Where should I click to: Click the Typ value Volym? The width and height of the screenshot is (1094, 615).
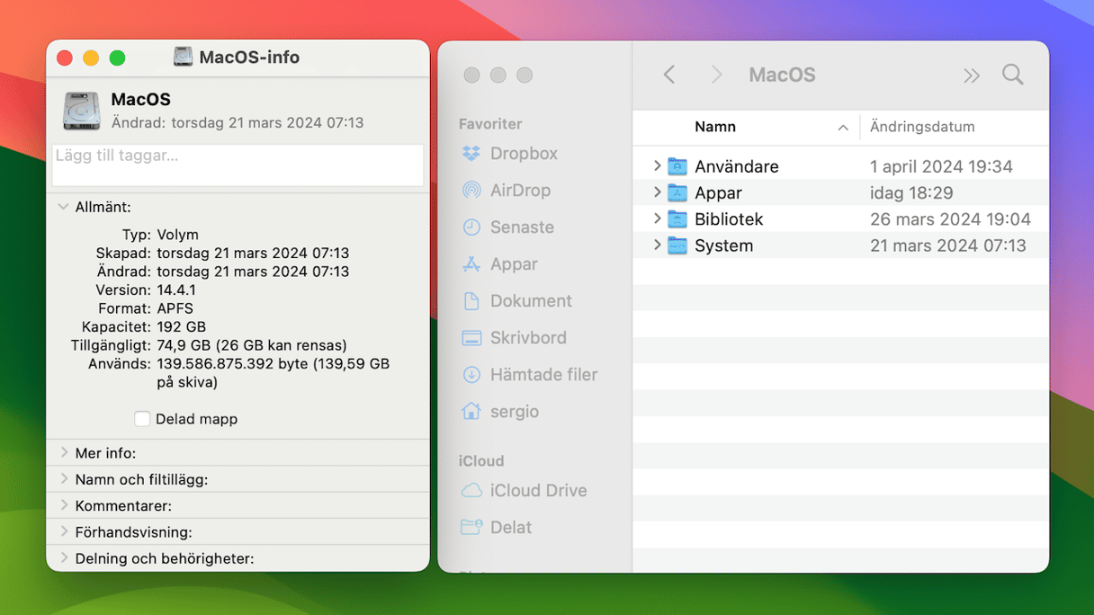[177, 235]
